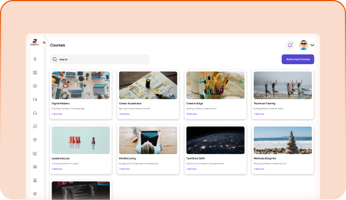Open the chat search sidebar icon
The height and width of the screenshot is (200, 346).
coord(35,127)
